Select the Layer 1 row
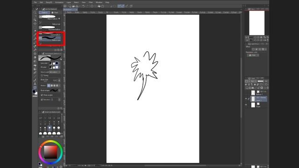This screenshot has height=168, width=299. 259,99
